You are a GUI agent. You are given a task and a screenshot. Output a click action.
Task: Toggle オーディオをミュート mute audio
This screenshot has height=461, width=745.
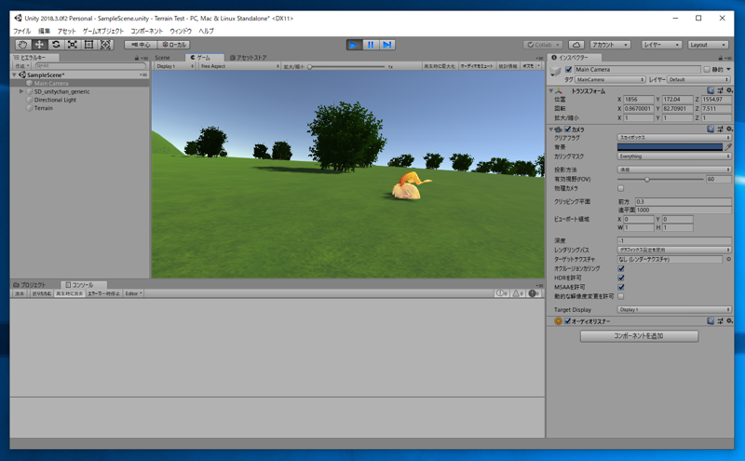click(477, 66)
